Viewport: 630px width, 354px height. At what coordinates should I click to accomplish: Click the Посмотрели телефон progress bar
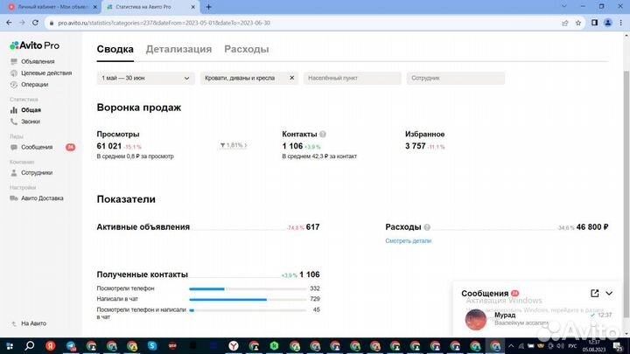tap(248, 288)
